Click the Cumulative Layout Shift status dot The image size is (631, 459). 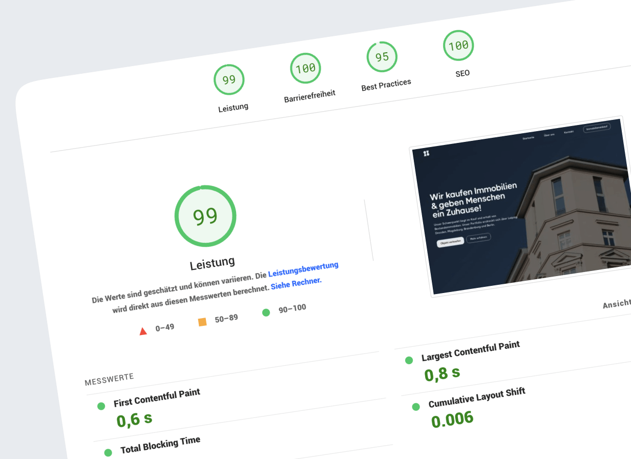[x=416, y=407]
